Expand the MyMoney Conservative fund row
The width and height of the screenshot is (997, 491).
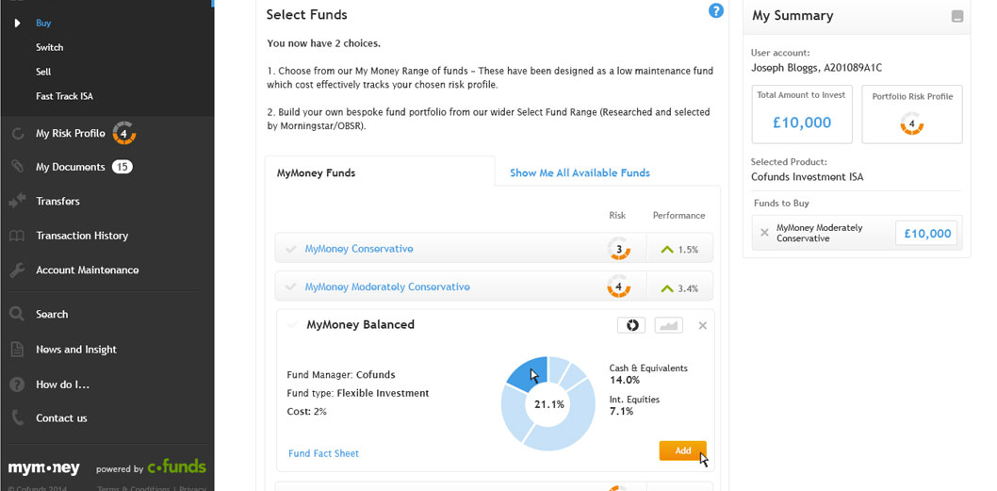coord(494,248)
